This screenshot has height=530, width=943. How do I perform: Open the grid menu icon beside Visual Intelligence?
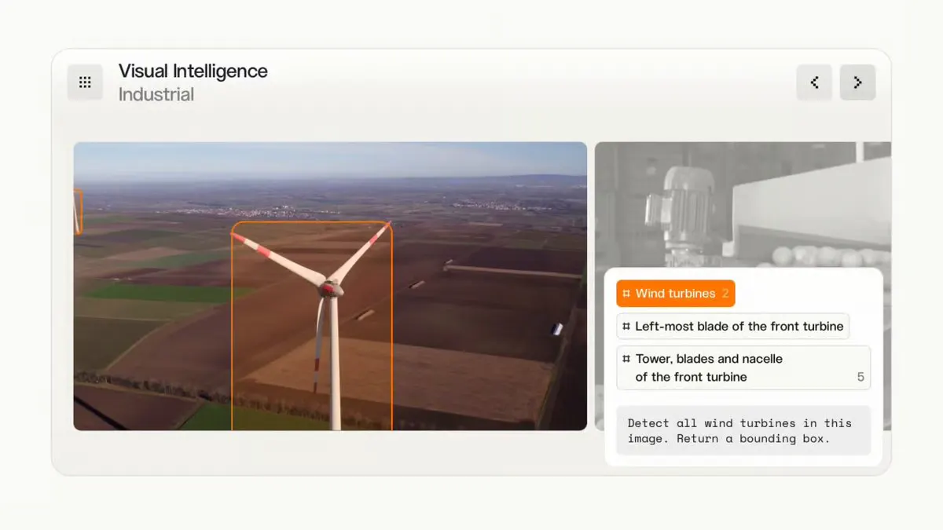tap(85, 82)
